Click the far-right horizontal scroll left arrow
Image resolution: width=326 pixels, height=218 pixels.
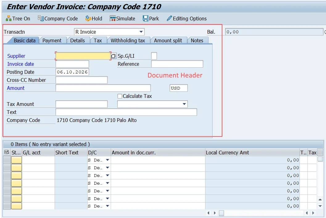coord(307,213)
